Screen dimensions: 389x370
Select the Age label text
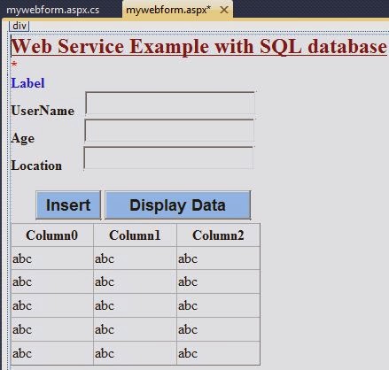[23, 138]
